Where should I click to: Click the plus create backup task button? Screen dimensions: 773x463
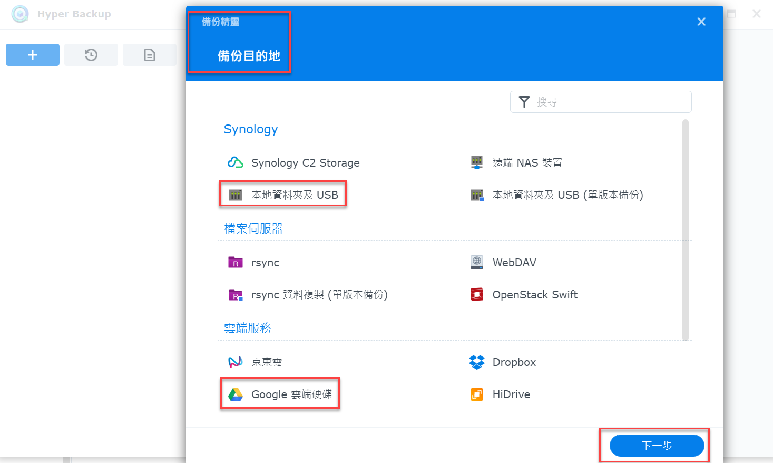pyautogui.click(x=33, y=55)
